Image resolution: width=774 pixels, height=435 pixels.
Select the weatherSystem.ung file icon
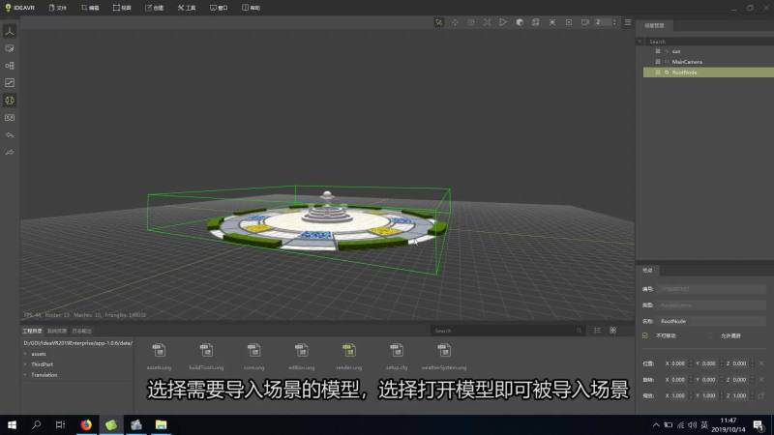[x=444, y=351]
